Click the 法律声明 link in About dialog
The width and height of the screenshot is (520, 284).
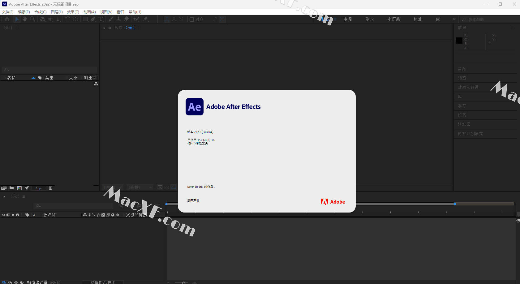[x=193, y=200]
